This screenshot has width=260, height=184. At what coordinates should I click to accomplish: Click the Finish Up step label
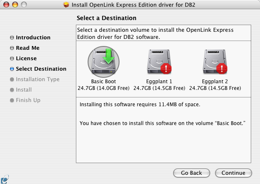[28, 100]
